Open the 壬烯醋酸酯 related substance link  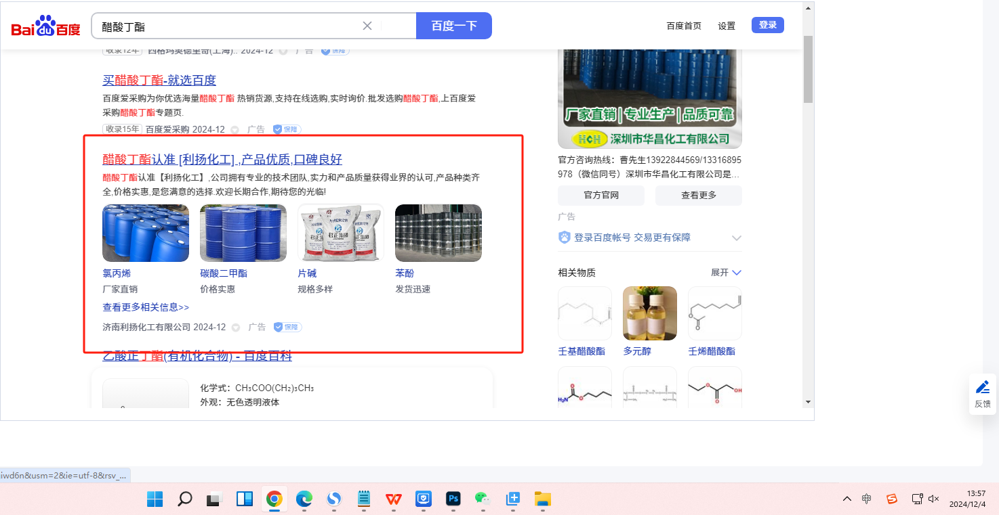[712, 351]
